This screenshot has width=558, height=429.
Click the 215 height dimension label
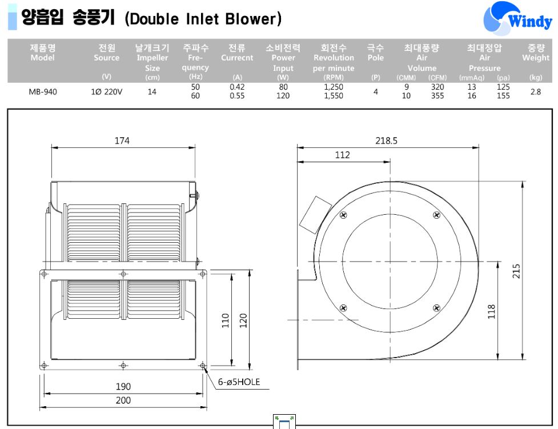pyautogui.click(x=516, y=271)
